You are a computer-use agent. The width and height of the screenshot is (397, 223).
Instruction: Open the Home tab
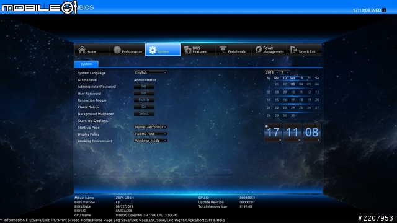coord(92,50)
